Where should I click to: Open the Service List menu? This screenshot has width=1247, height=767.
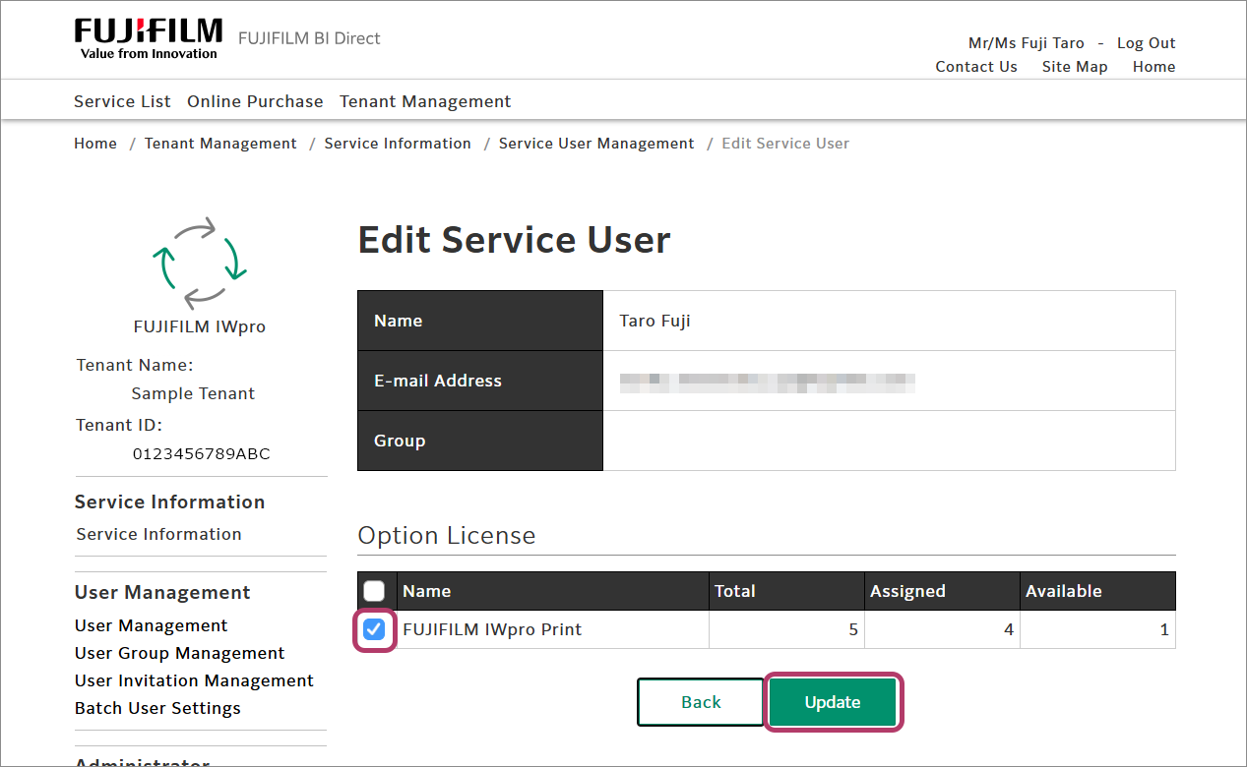[x=122, y=101]
